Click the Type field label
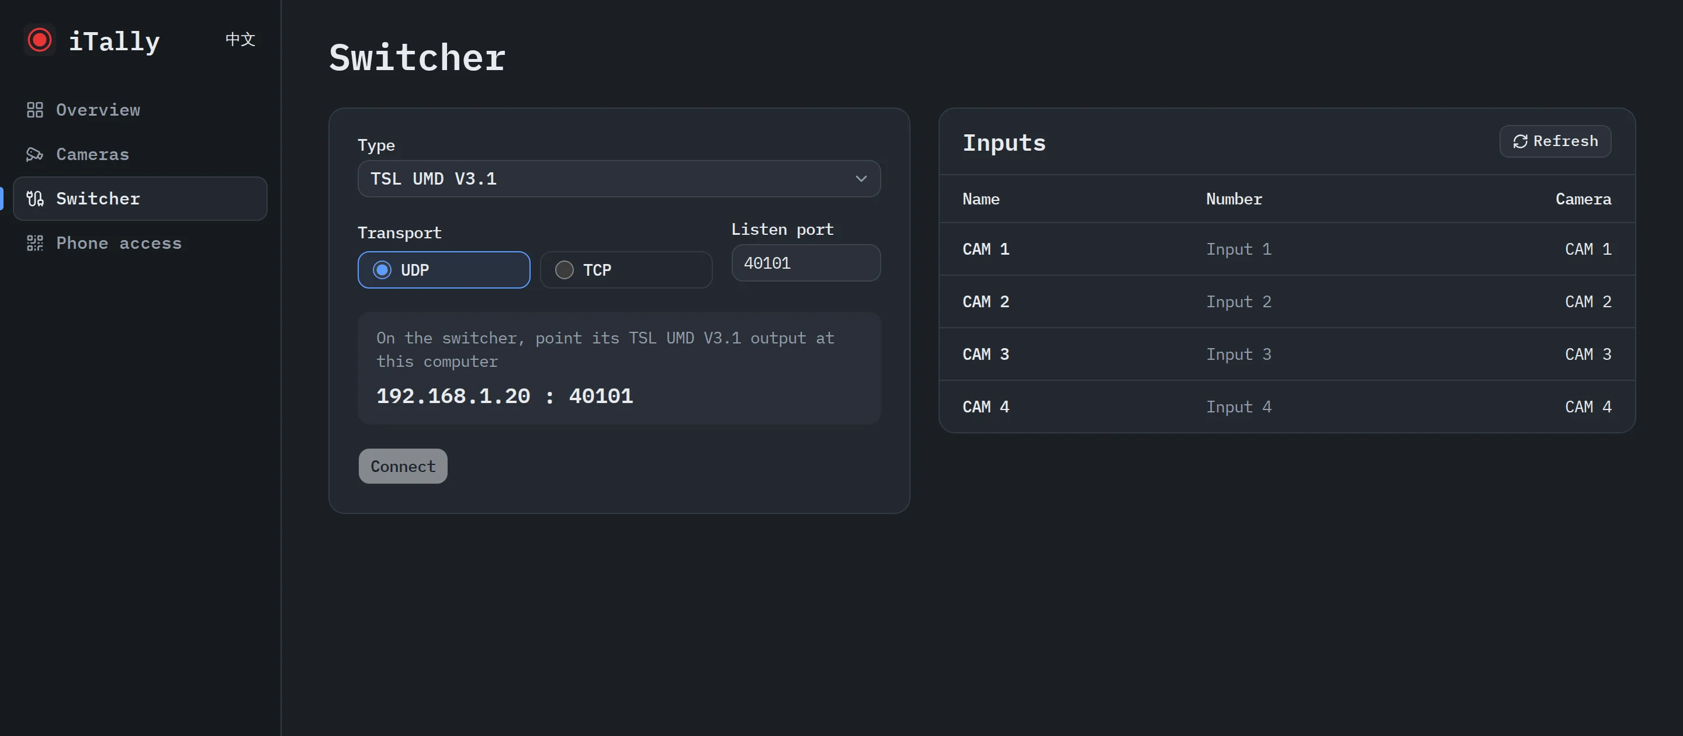Screen dimensions: 1683x736 click(376, 145)
